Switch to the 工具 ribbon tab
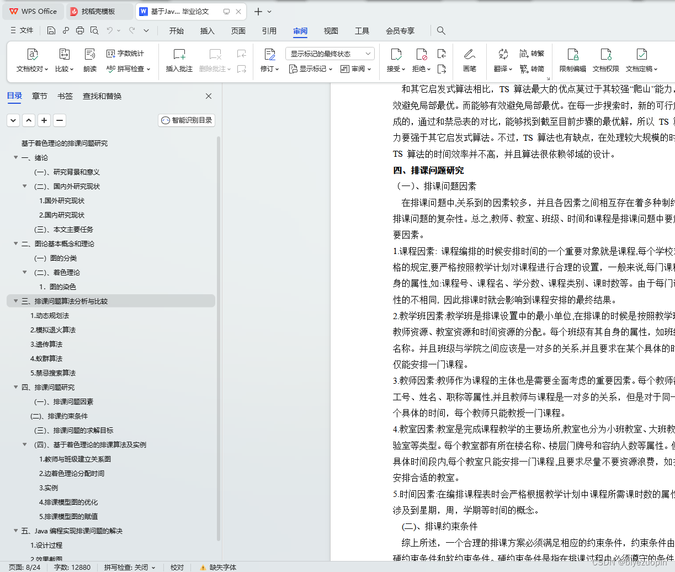675x572 pixels. (x=362, y=31)
